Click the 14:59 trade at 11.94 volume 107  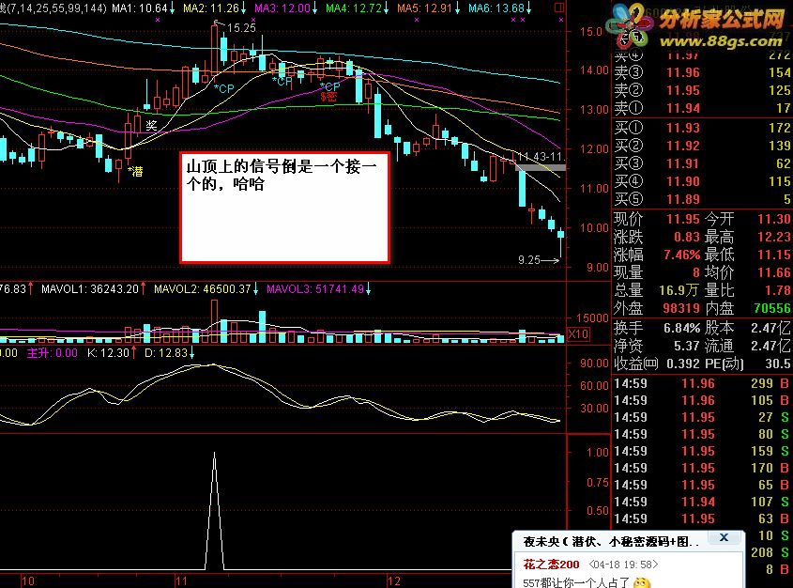pos(703,502)
